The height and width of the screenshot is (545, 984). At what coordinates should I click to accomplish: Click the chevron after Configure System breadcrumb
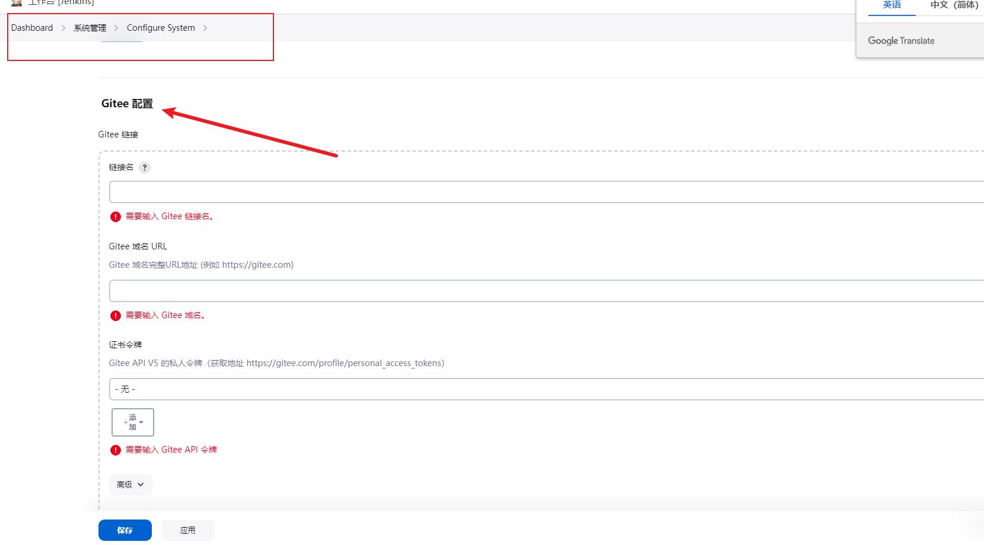pos(205,28)
